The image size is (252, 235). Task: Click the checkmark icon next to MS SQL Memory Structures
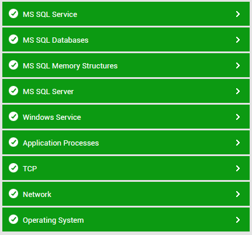click(13, 65)
